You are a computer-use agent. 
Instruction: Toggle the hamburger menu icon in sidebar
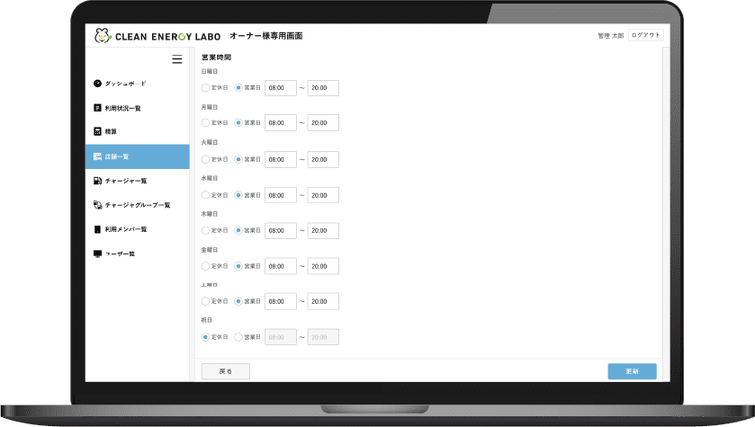[177, 59]
